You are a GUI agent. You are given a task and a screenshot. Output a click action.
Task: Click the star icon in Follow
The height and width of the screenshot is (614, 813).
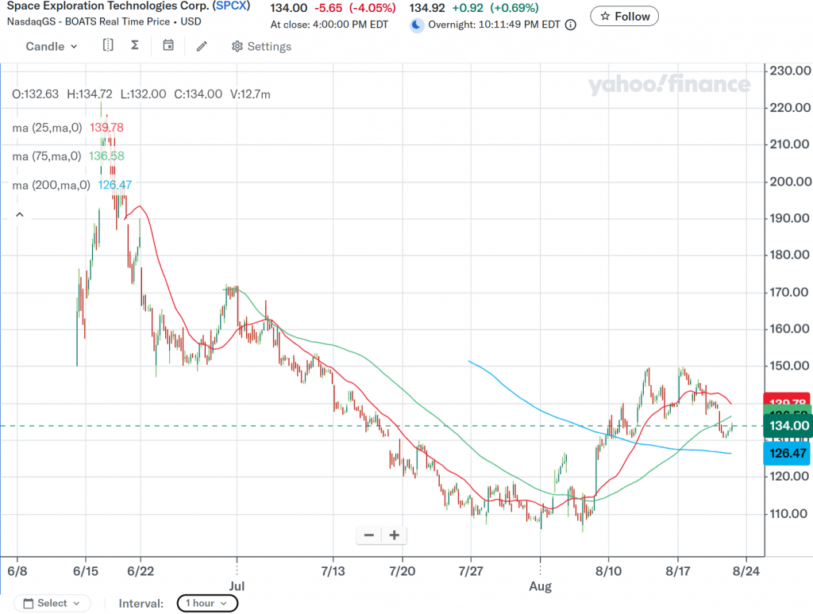click(605, 16)
